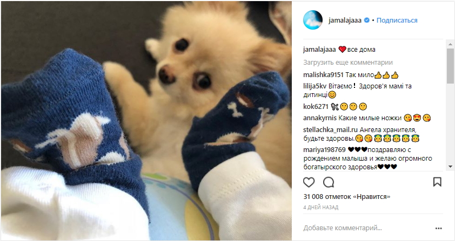Load more comments via Загрузить еще комментарии
This screenshot has width=455, height=241.
348,63
